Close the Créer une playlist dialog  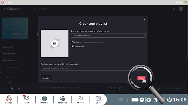145,20
